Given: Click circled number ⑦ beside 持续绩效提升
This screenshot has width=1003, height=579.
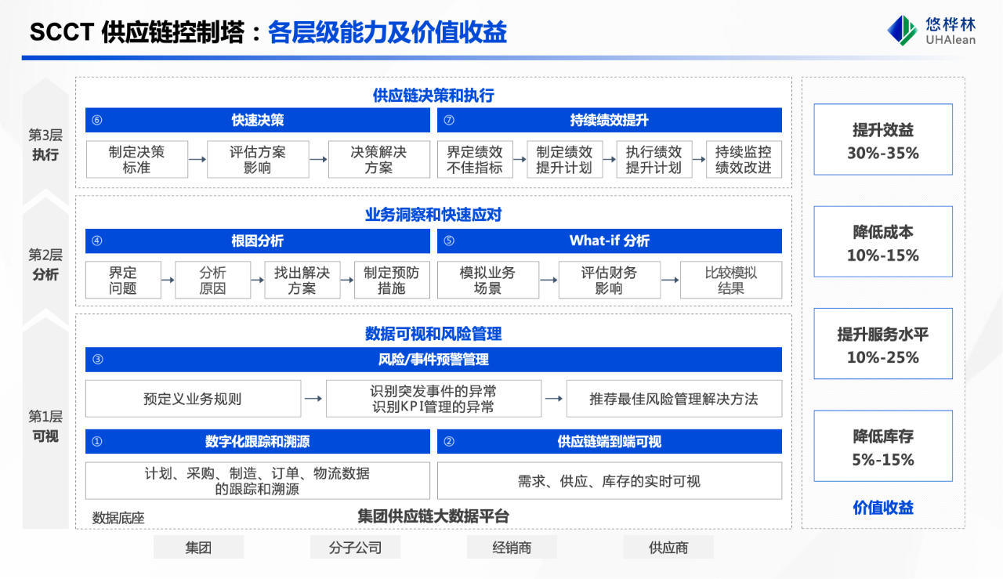Looking at the screenshot, I should 449,121.
